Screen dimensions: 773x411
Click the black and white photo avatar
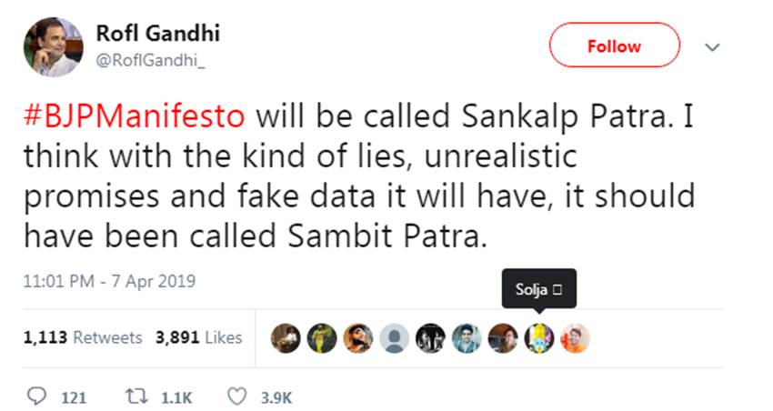tap(430, 337)
